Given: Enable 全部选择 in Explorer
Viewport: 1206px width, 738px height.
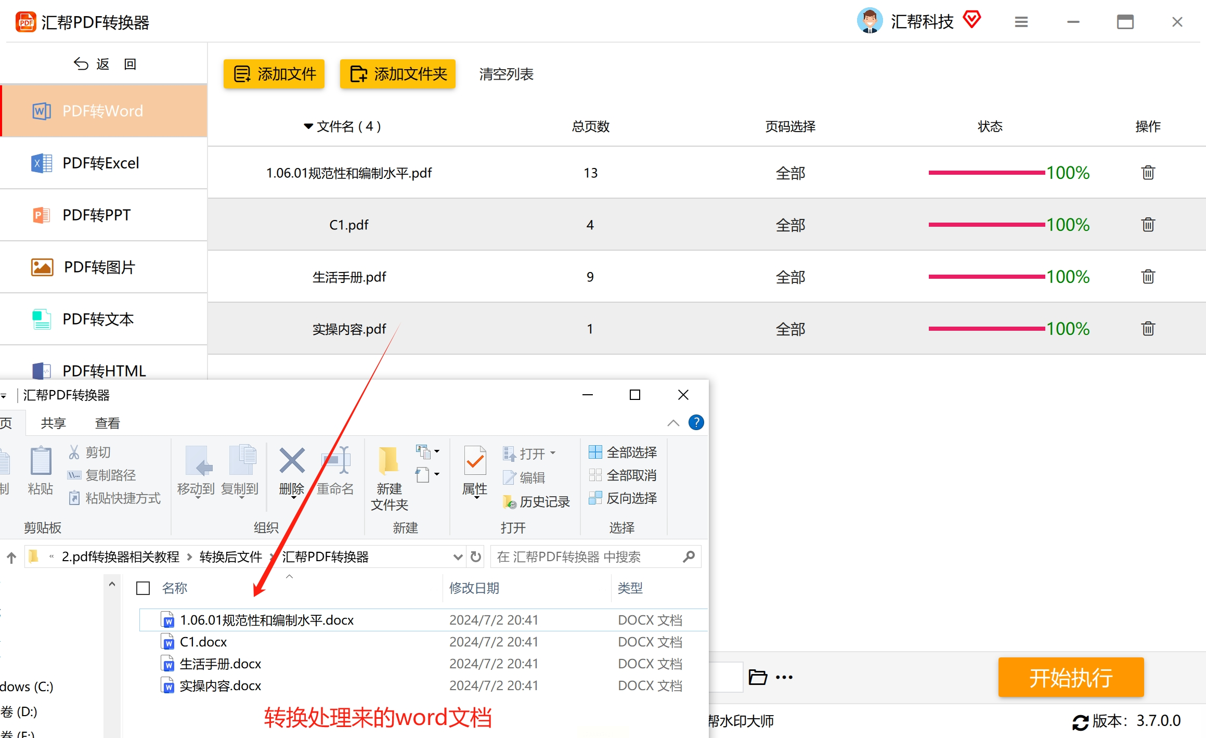Looking at the screenshot, I should [623, 451].
